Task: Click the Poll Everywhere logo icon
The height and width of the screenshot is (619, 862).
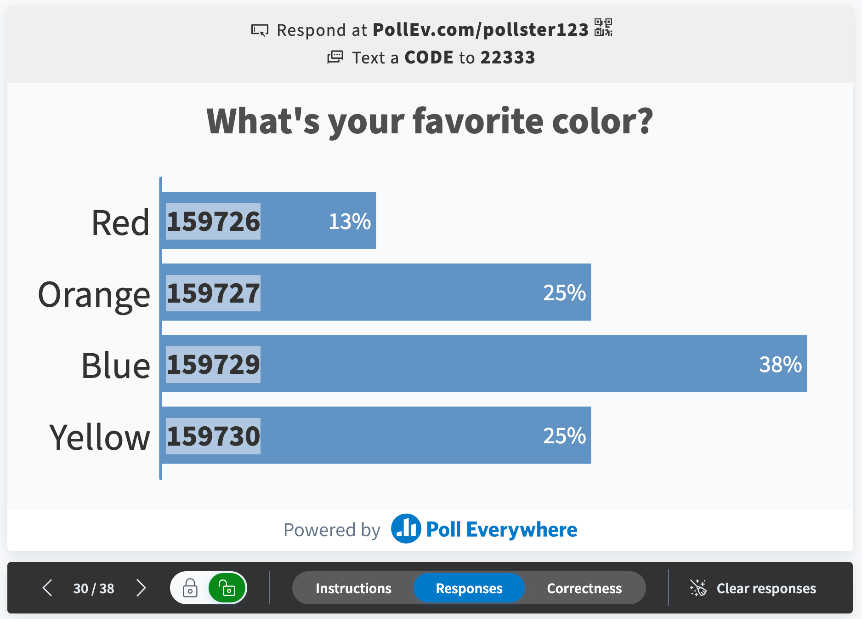Action: pyautogui.click(x=406, y=529)
